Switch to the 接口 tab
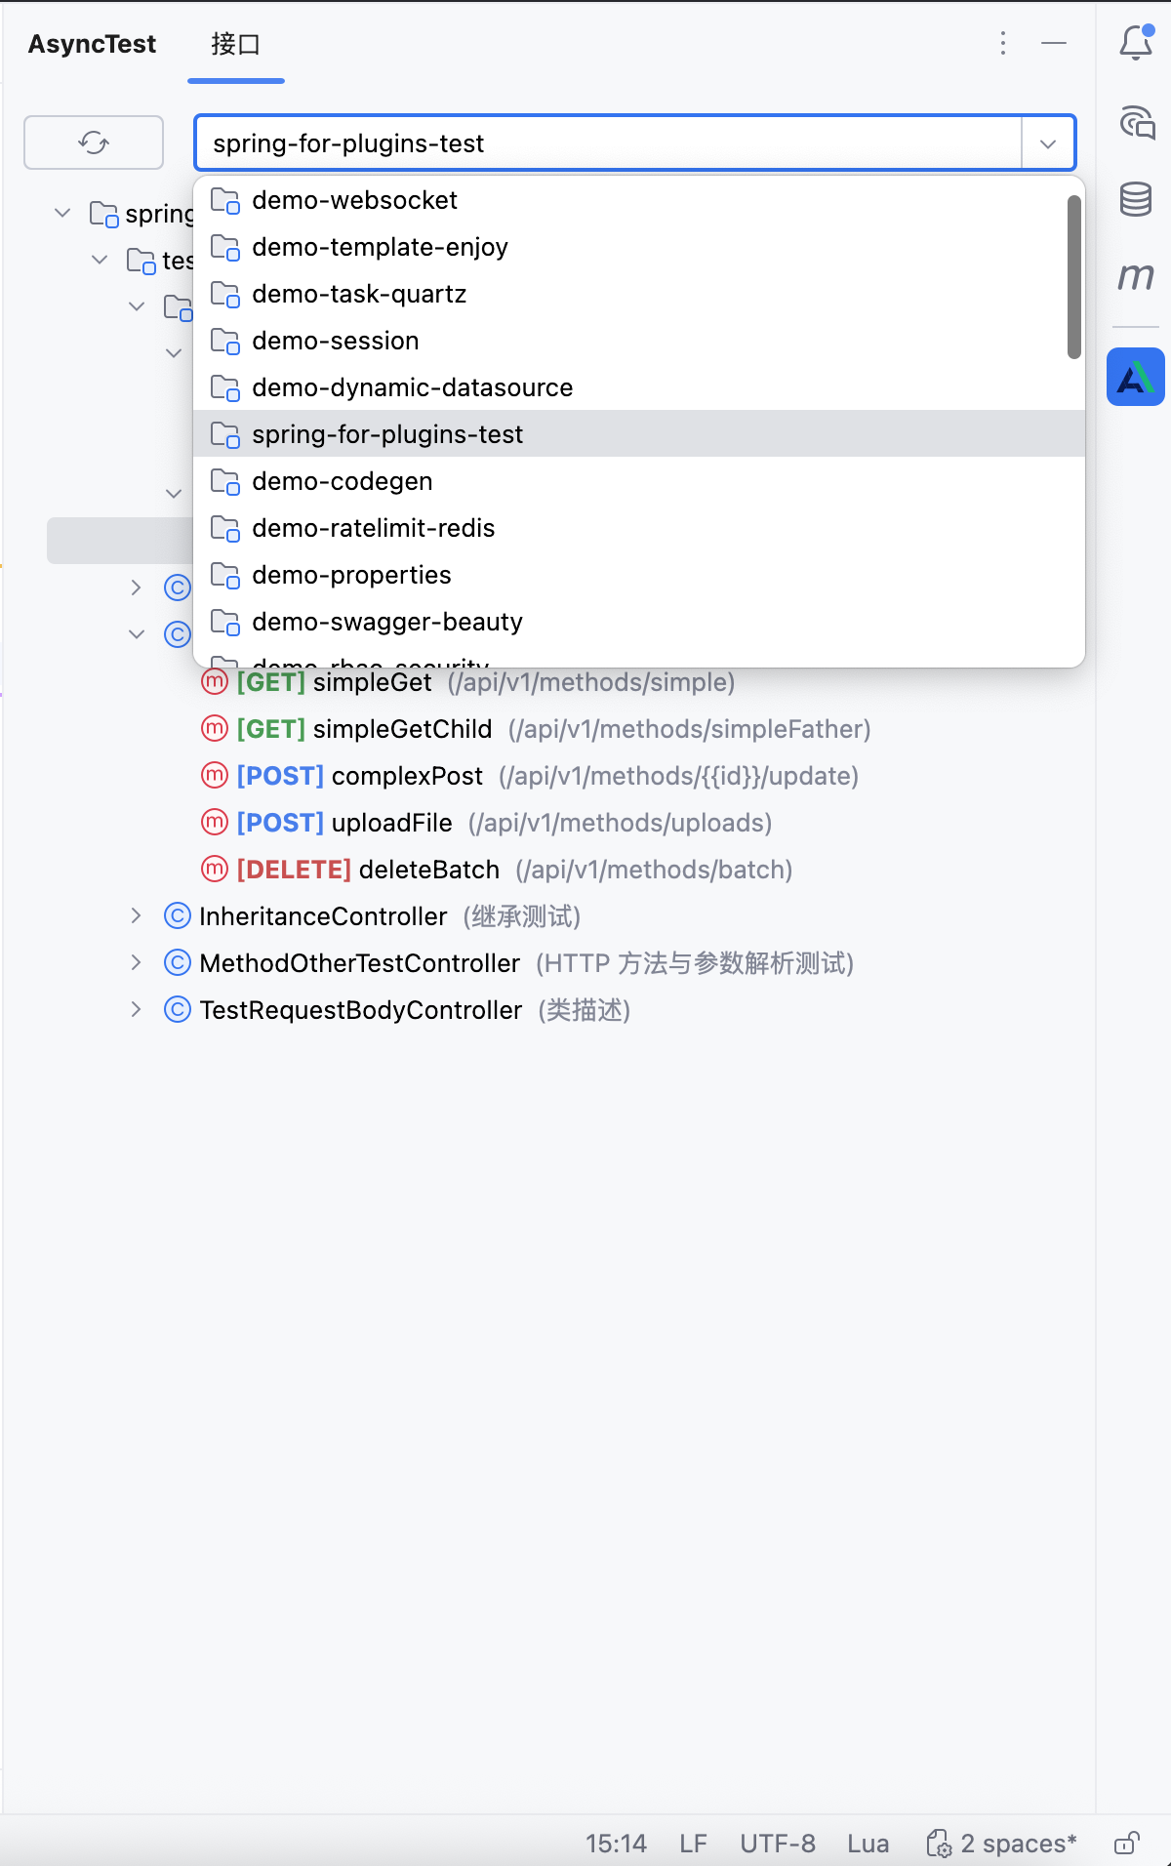Image resolution: width=1171 pixels, height=1866 pixels. pos(235,45)
